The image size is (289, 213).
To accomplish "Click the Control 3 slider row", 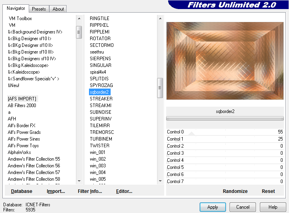I will pyautogui.click(x=225, y=153).
